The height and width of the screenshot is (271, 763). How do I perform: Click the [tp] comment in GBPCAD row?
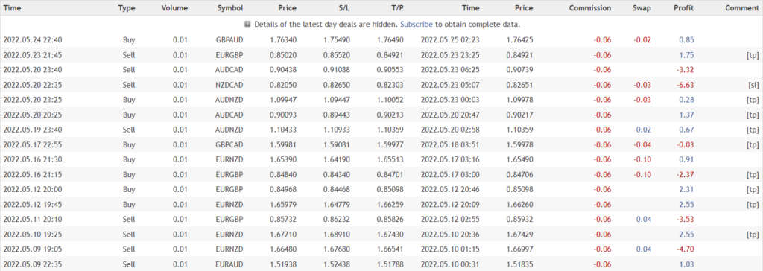point(753,144)
